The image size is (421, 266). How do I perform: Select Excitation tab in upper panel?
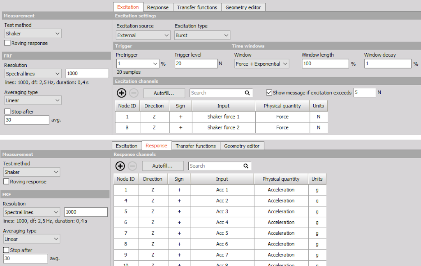(x=128, y=7)
